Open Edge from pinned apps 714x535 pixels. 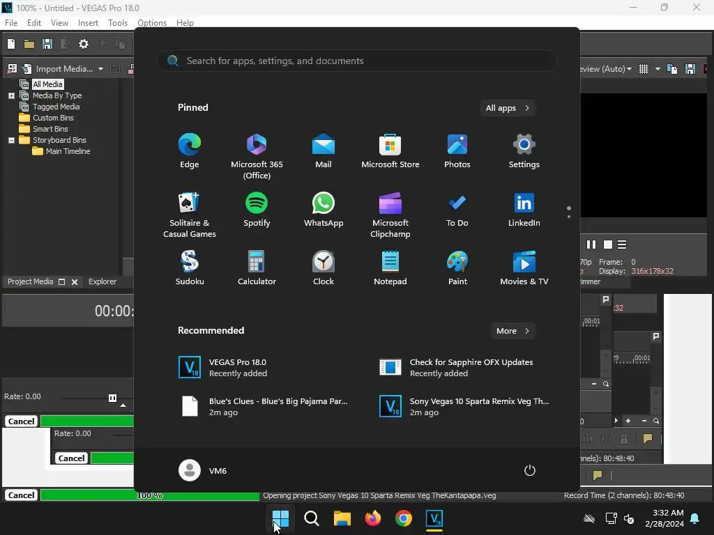(190, 151)
